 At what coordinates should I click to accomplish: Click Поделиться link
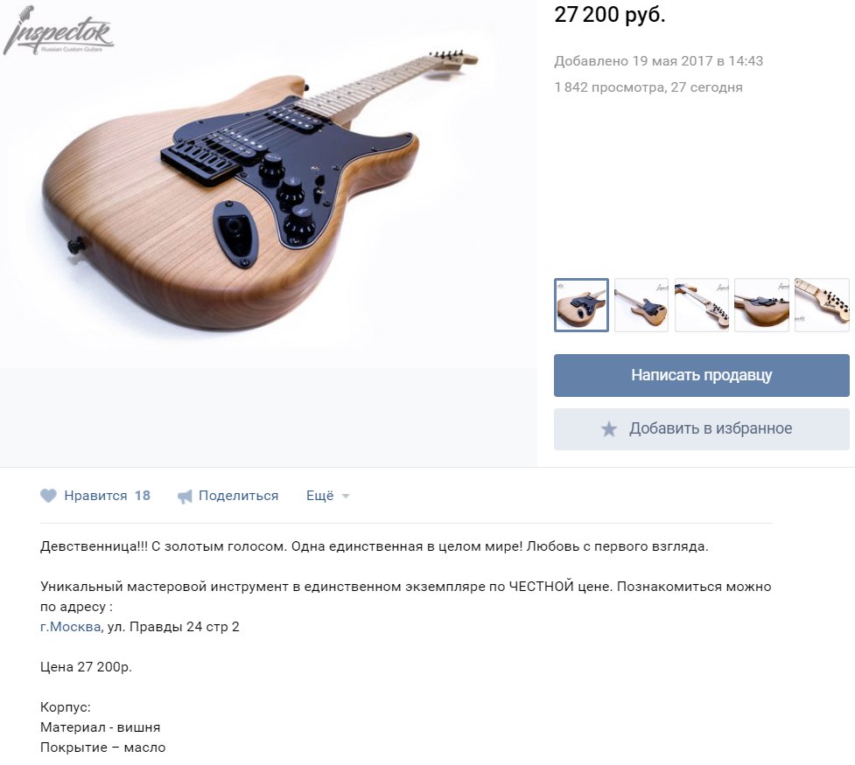[x=238, y=496]
